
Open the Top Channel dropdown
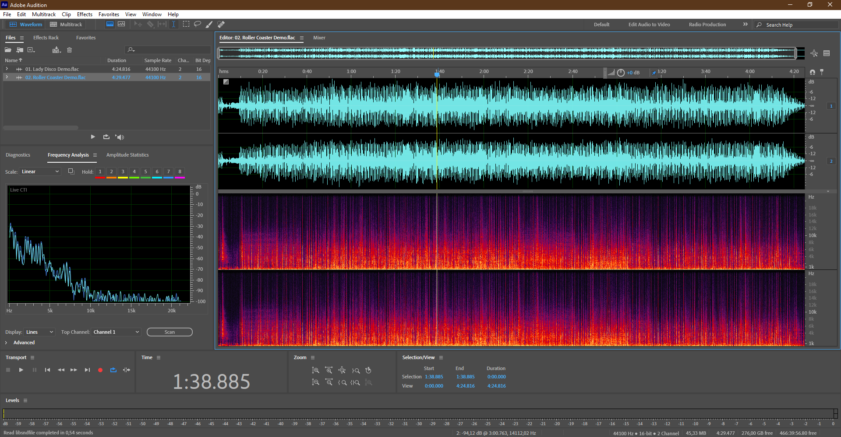point(116,332)
